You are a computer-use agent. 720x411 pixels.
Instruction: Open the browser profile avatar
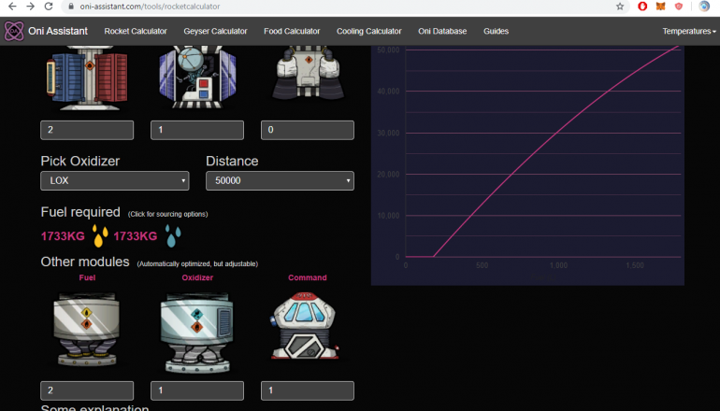704,6
